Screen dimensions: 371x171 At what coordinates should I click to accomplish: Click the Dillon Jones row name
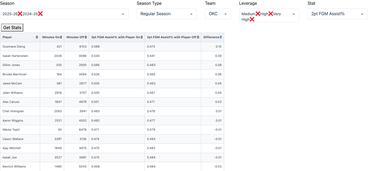click(x=11, y=65)
